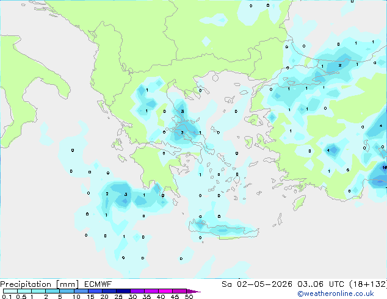The image size is (387, 299).
Task: Select the 5–10 mm legend swatch
Action: (x=67, y=291)
